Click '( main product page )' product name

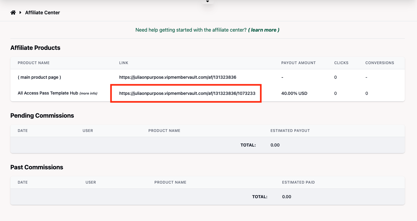(39, 77)
